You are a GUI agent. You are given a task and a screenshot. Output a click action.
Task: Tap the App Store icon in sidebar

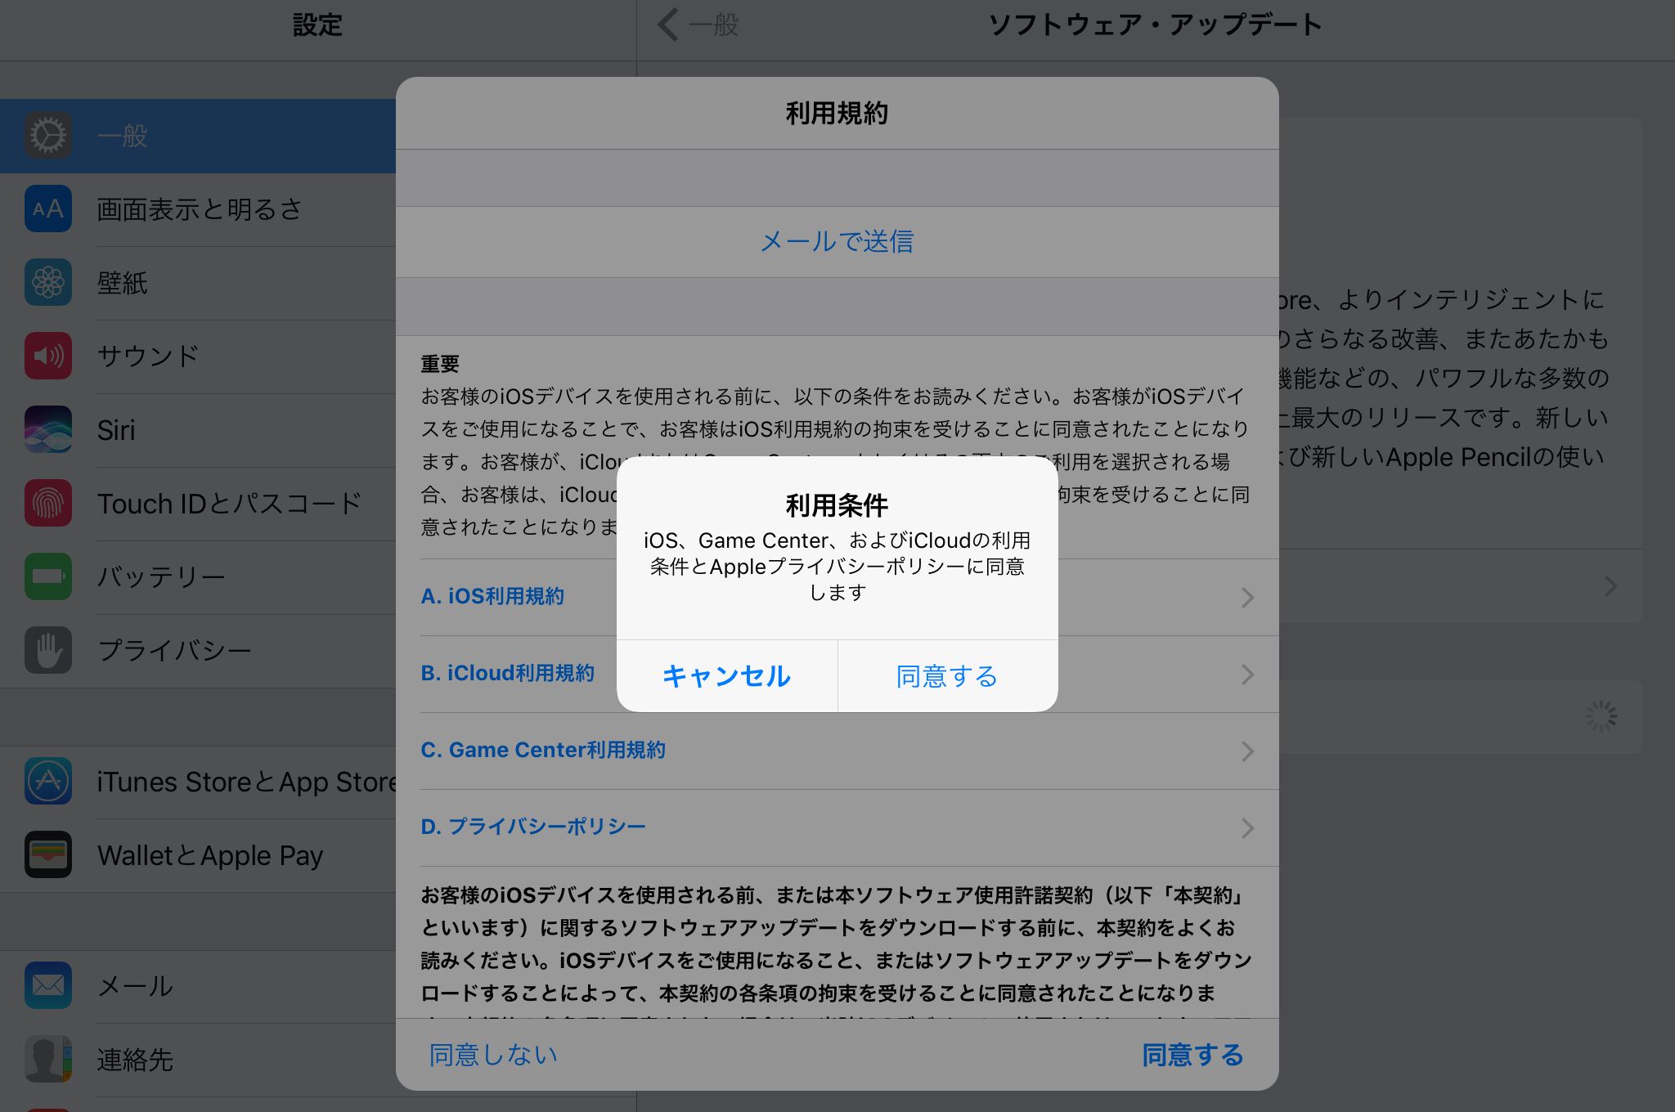48,781
